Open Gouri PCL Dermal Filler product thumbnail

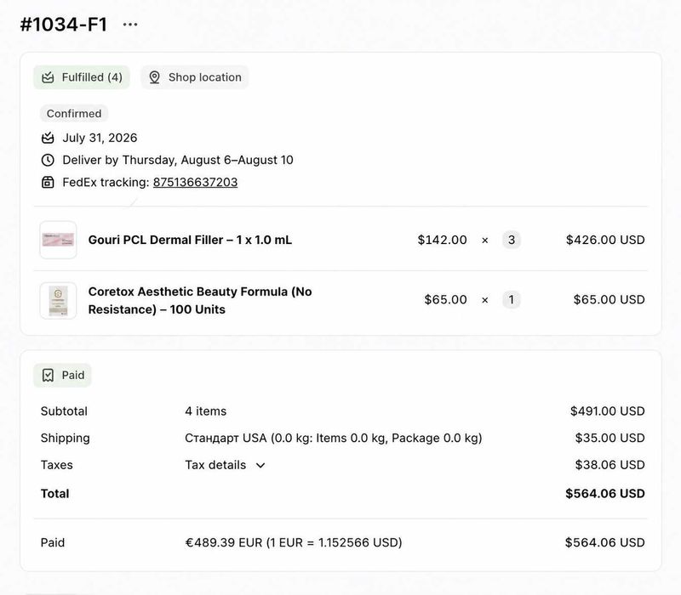[x=58, y=240]
